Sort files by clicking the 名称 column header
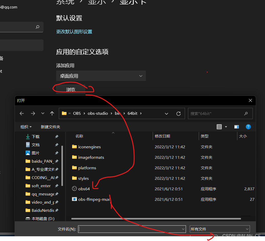This screenshot has width=265, height=241. [79, 136]
